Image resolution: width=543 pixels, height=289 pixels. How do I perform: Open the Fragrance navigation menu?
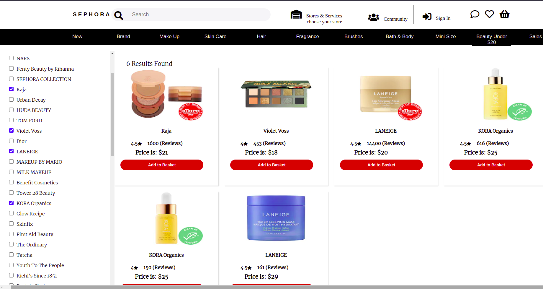pyautogui.click(x=308, y=36)
